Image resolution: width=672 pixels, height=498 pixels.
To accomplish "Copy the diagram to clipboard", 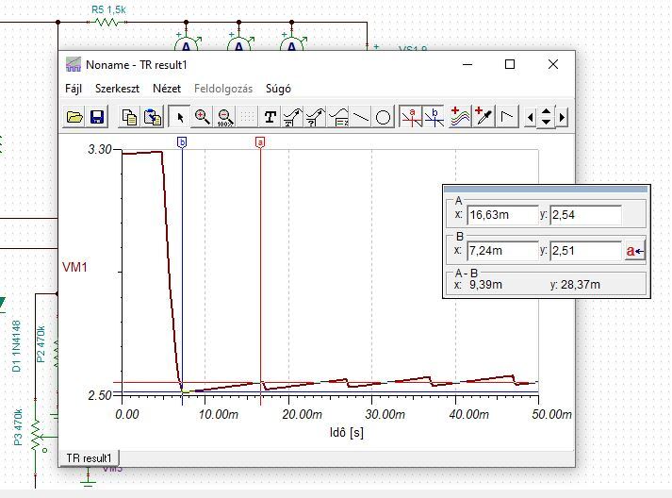I will [129, 117].
